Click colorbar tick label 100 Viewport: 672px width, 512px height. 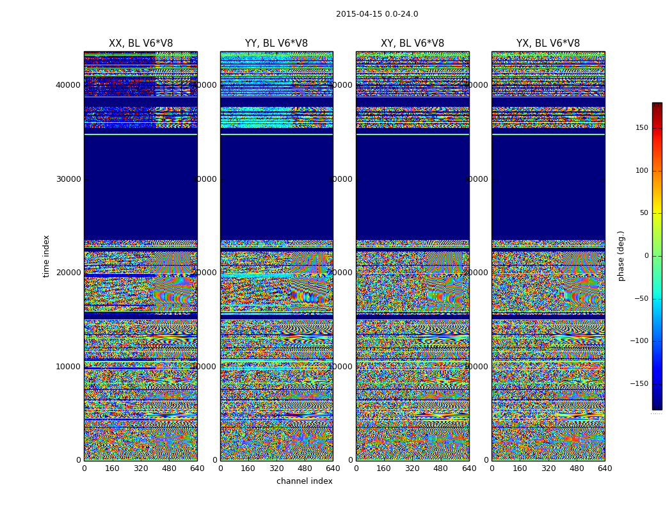click(642, 170)
